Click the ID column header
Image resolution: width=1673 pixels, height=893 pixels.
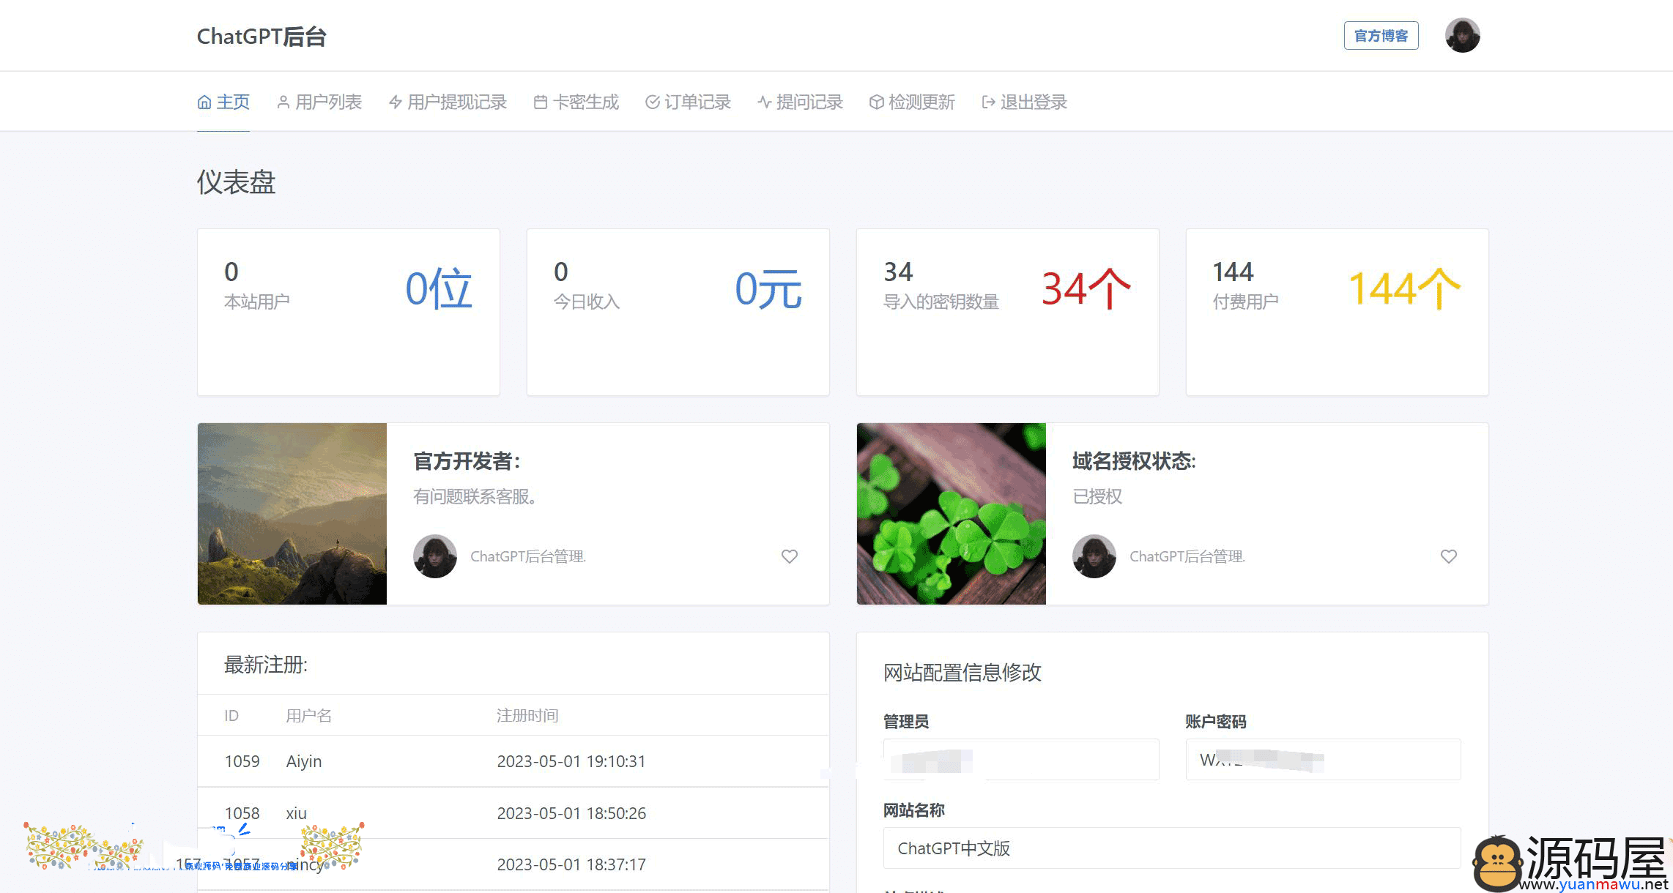231,716
